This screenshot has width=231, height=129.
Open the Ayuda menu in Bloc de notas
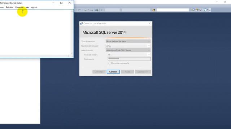click(34, 7)
